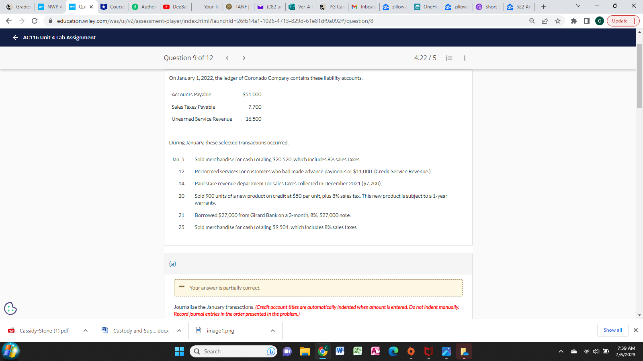Select the browser bookmark star icon

pos(558,21)
